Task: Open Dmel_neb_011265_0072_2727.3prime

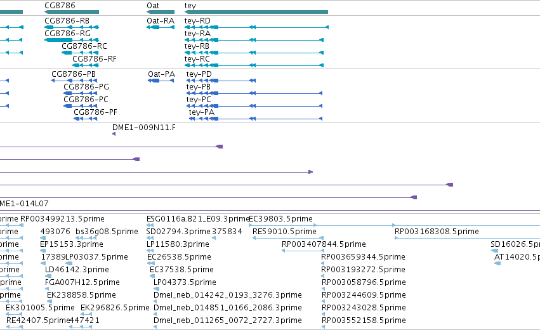Action: (x=228, y=320)
